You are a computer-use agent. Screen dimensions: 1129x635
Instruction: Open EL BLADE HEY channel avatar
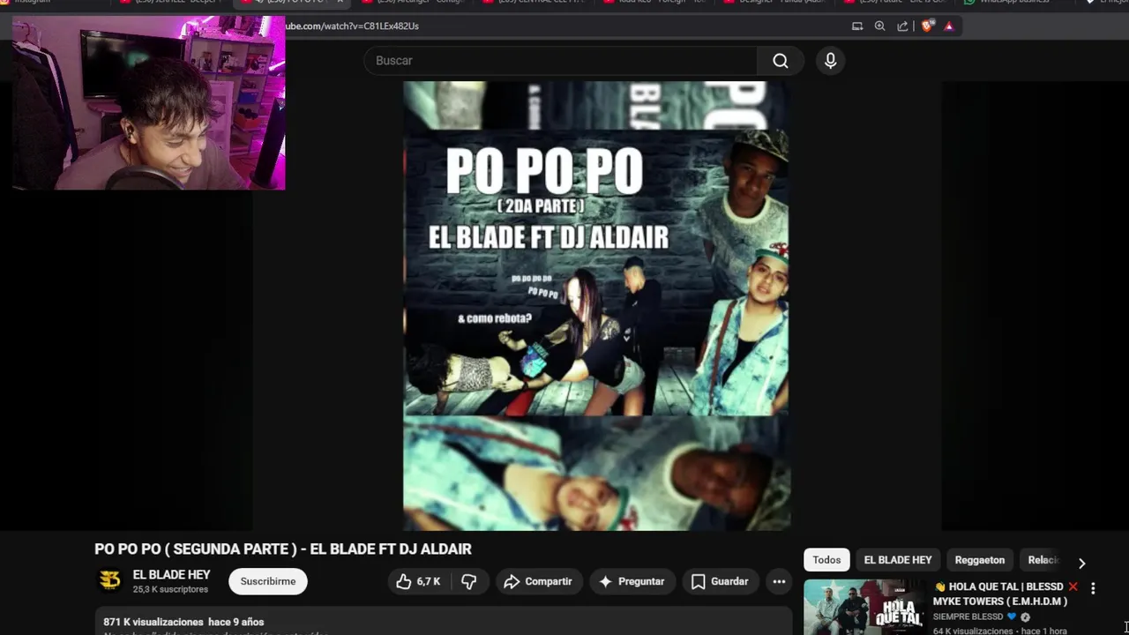[x=110, y=580]
